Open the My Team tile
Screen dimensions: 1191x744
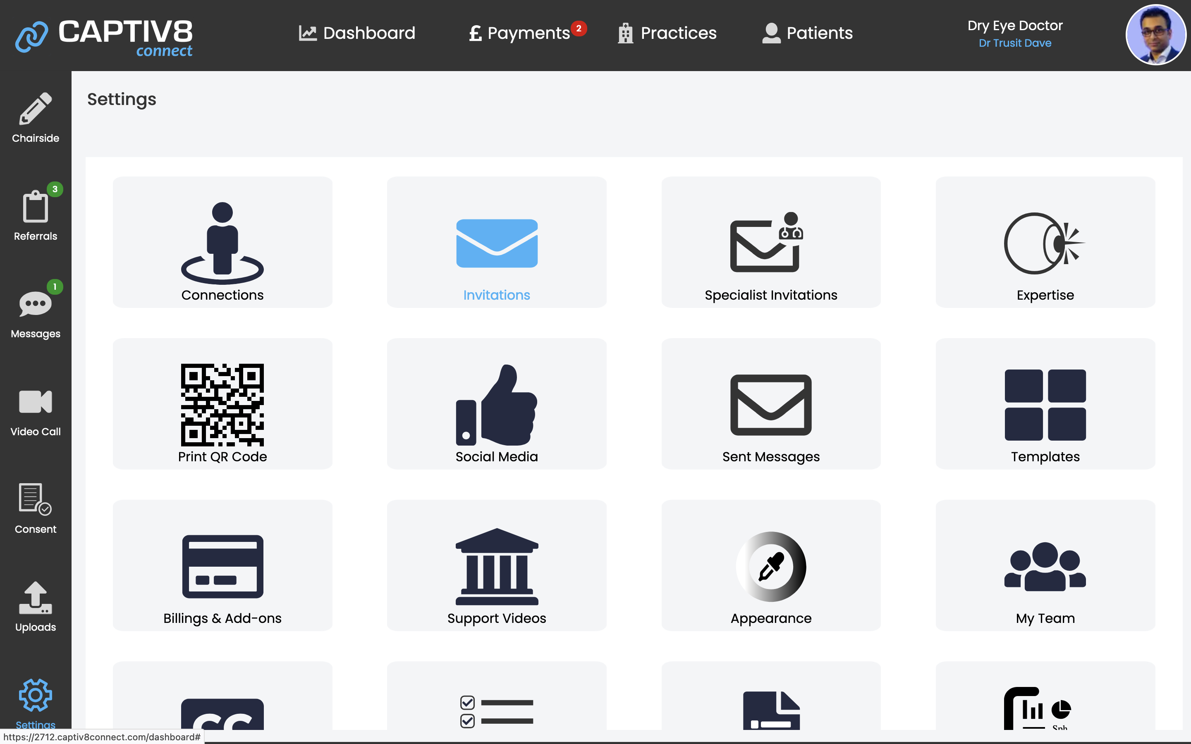click(x=1045, y=566)
